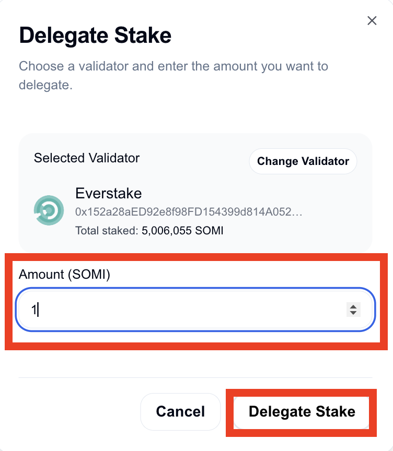Viewport: 393px width, 451px height.
Task: Click the word delegate ending the description
Action: point(45,85)
